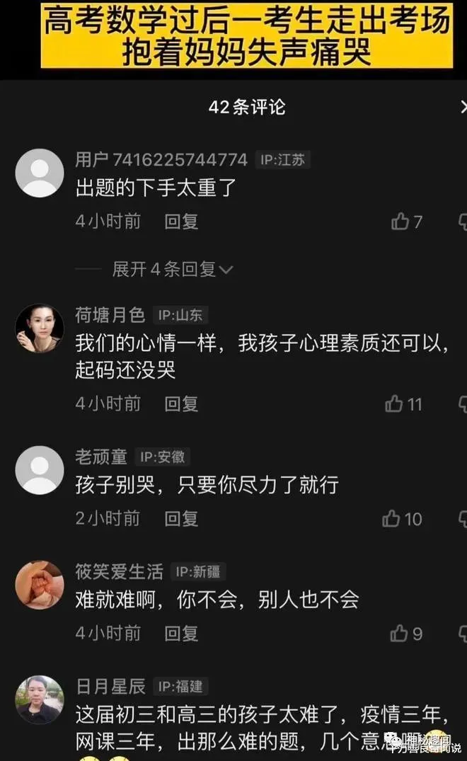
Task: Open 筱笑爱生活's profile avatar
Action: click(40, 585)
